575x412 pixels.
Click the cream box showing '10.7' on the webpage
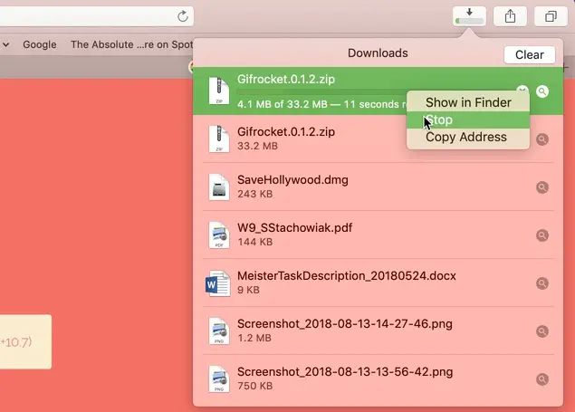[x=25, y=341]
